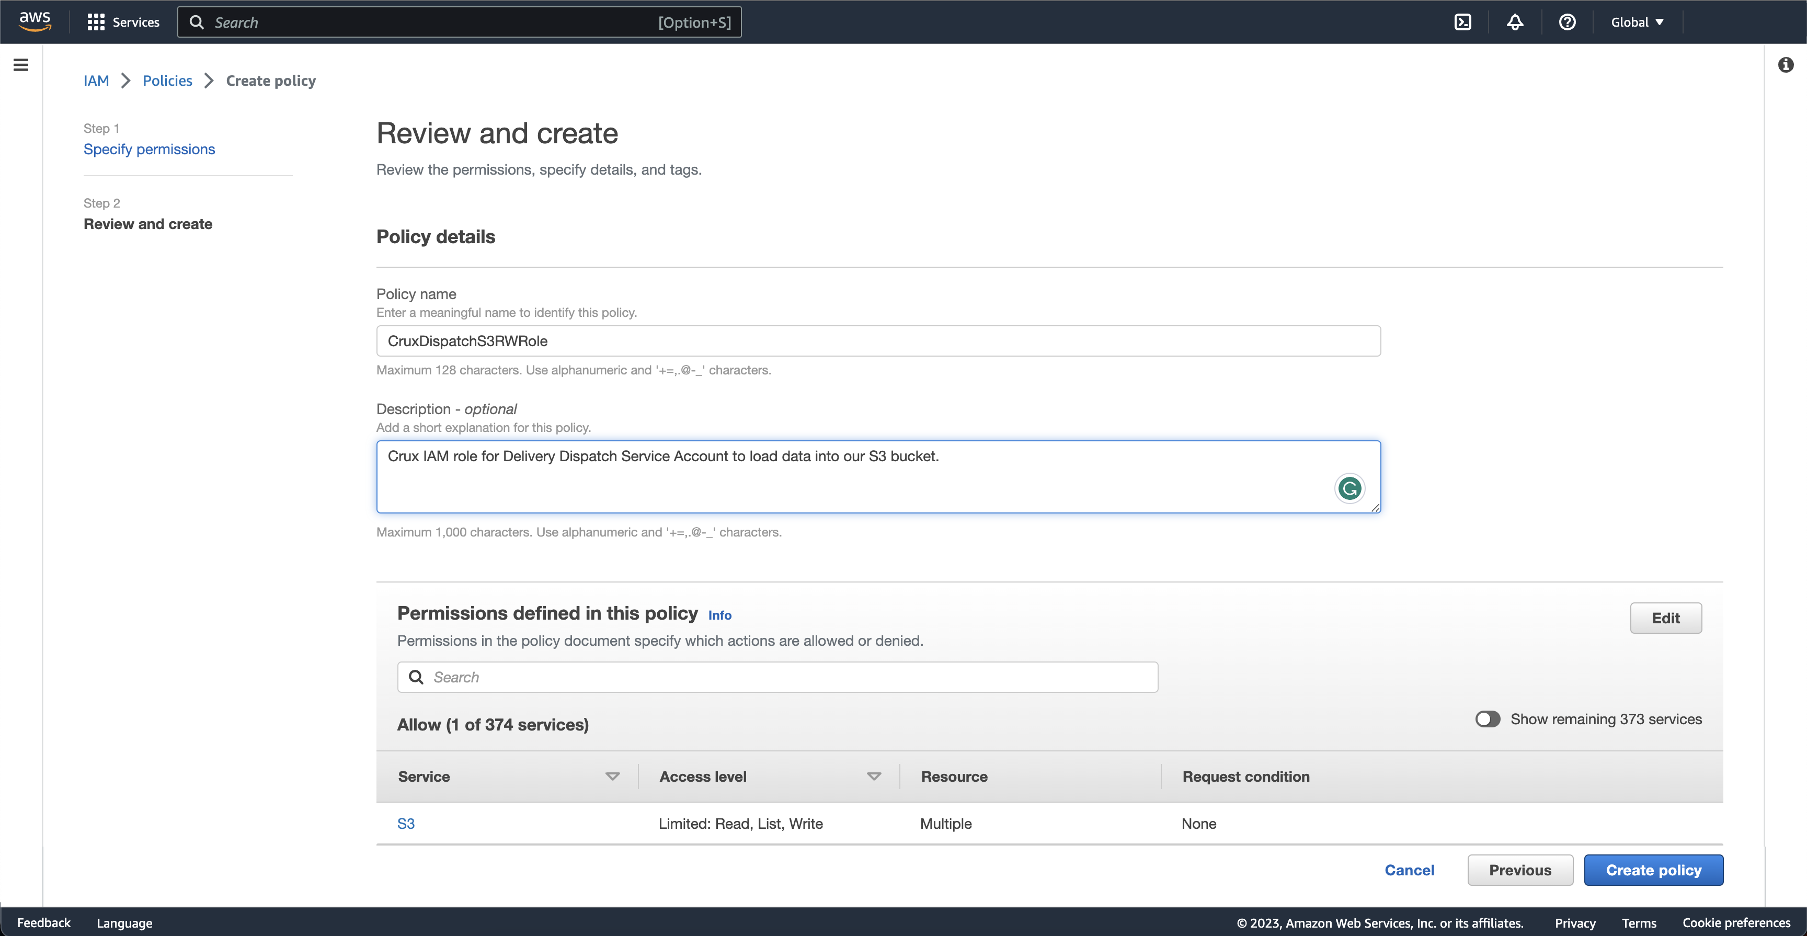Toggle Show remaining 373 services

[x=1487, y=719]
